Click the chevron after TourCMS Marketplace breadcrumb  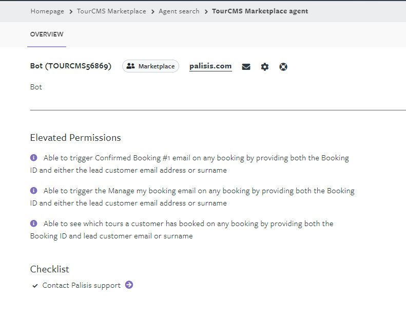click(152, 11)
